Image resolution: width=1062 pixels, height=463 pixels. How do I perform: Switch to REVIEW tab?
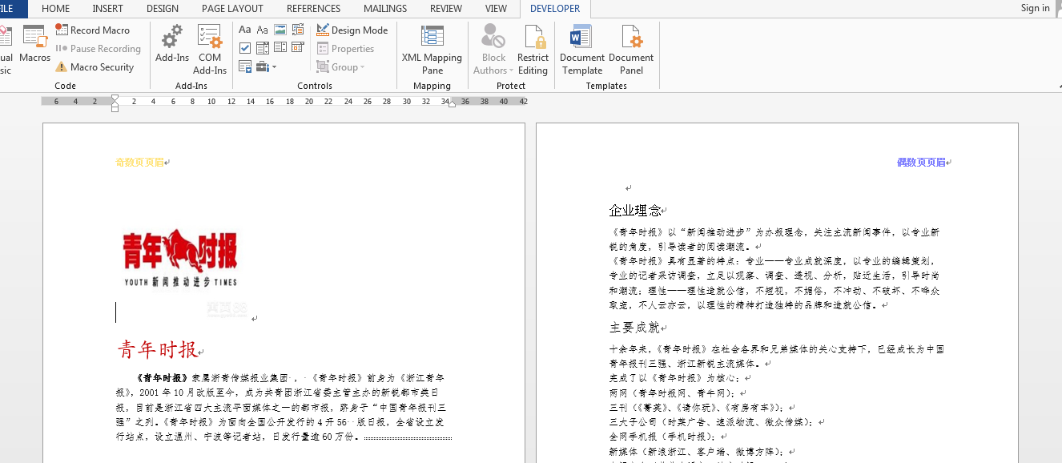click(446, 9)
